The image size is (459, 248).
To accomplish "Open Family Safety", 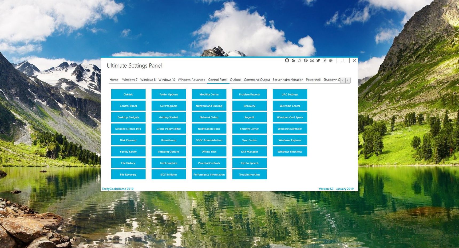I will coord(128,151).
